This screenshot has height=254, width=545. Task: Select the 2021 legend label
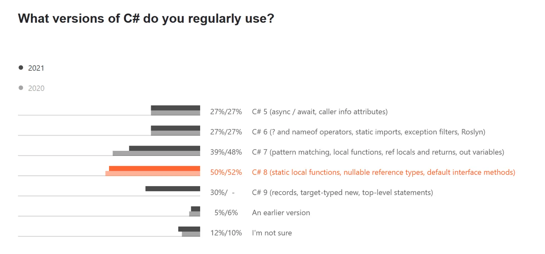coord(36,68)
